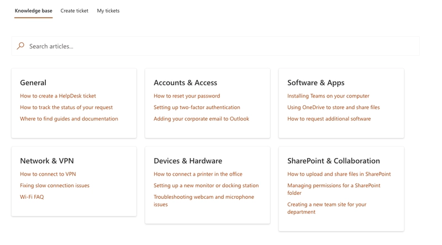442x245 pixels.
Task: Open Adding your corporate email to Outlook
Action: click(x=201, y=119)
